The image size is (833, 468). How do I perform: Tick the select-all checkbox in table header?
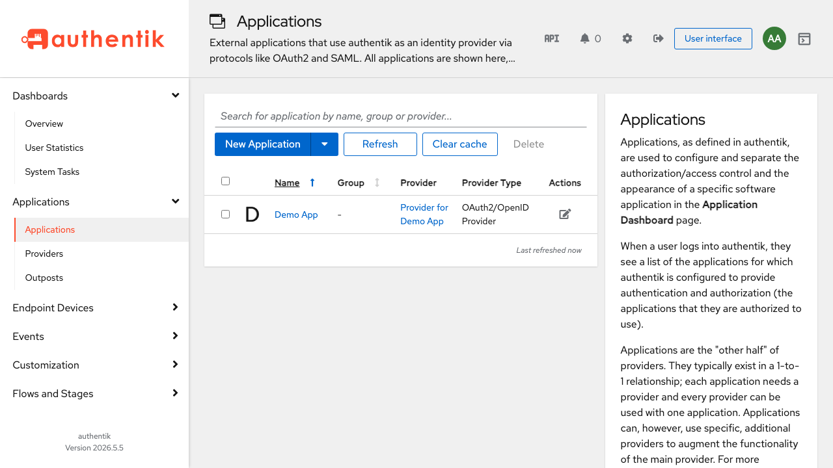(226, 181)
